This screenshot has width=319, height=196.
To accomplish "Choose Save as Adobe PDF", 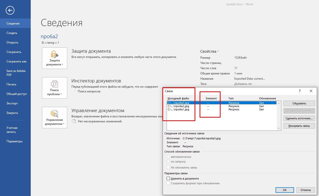I will [15, 73].
